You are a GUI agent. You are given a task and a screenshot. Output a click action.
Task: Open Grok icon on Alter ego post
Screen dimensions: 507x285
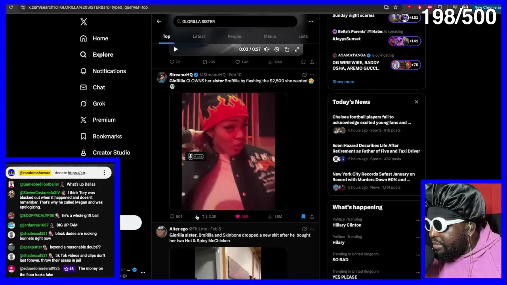click(304, 229)
